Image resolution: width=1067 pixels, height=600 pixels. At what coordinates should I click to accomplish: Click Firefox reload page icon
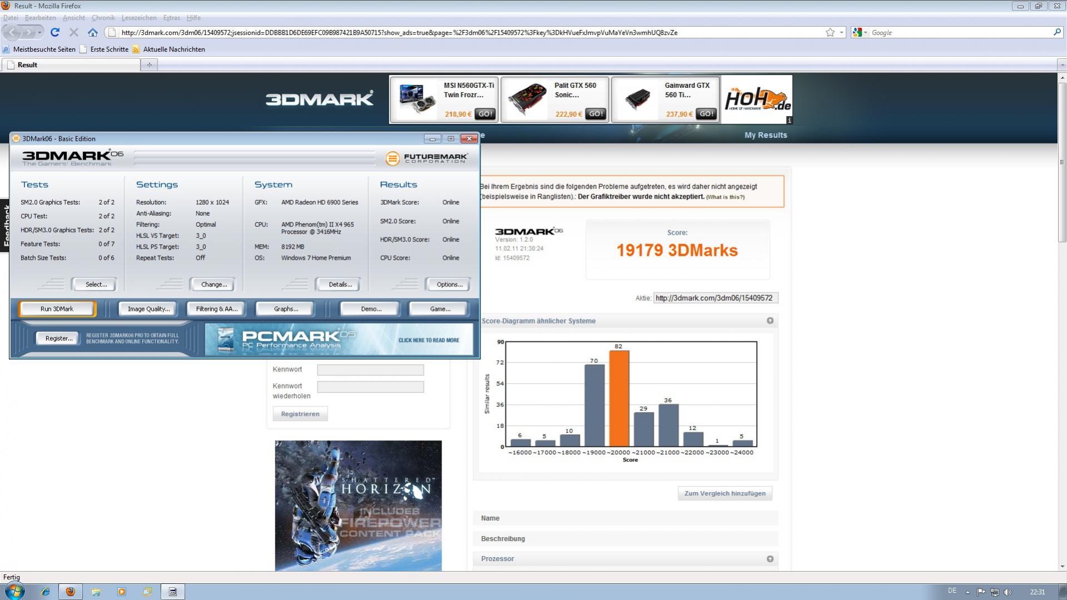pyautogui.click(x=54, y=32)
